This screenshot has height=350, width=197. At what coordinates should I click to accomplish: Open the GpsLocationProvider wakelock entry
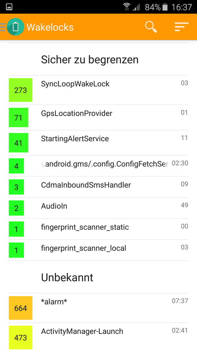pyautogui.click(x=98, y=117)
